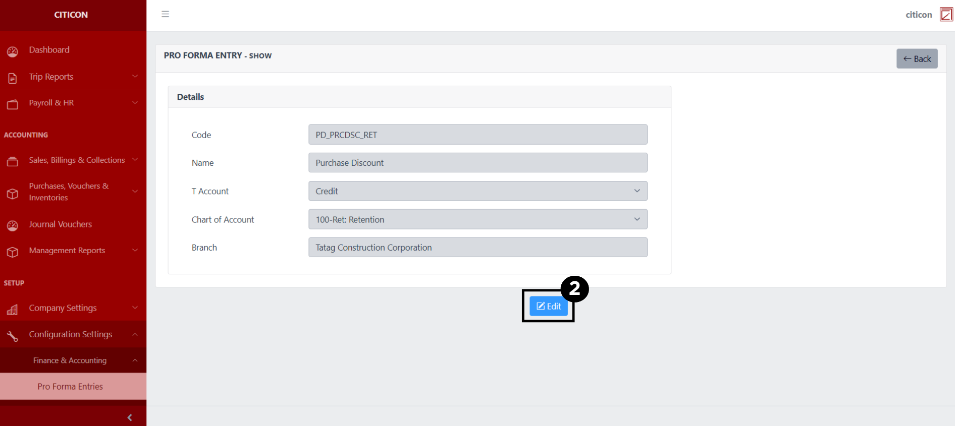Screen dimensions: 955x426
Task: Click the SETUP section label
Action: (14, 283)
